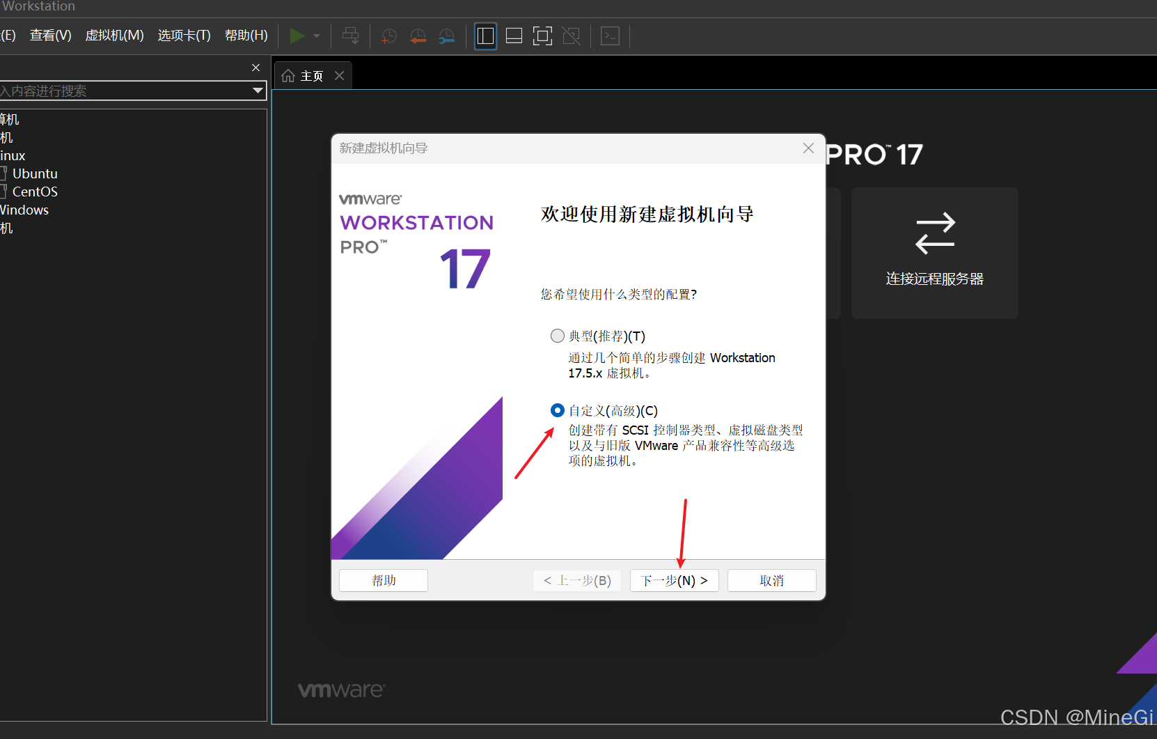Click the revert to snapshot icon
The width and height of the screenshot is (1157, 739).
418,36
